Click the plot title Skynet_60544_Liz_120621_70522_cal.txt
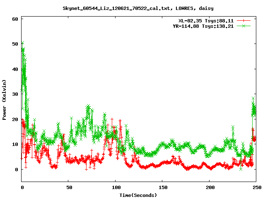265x199 pixels. click(x=138, y=8)
